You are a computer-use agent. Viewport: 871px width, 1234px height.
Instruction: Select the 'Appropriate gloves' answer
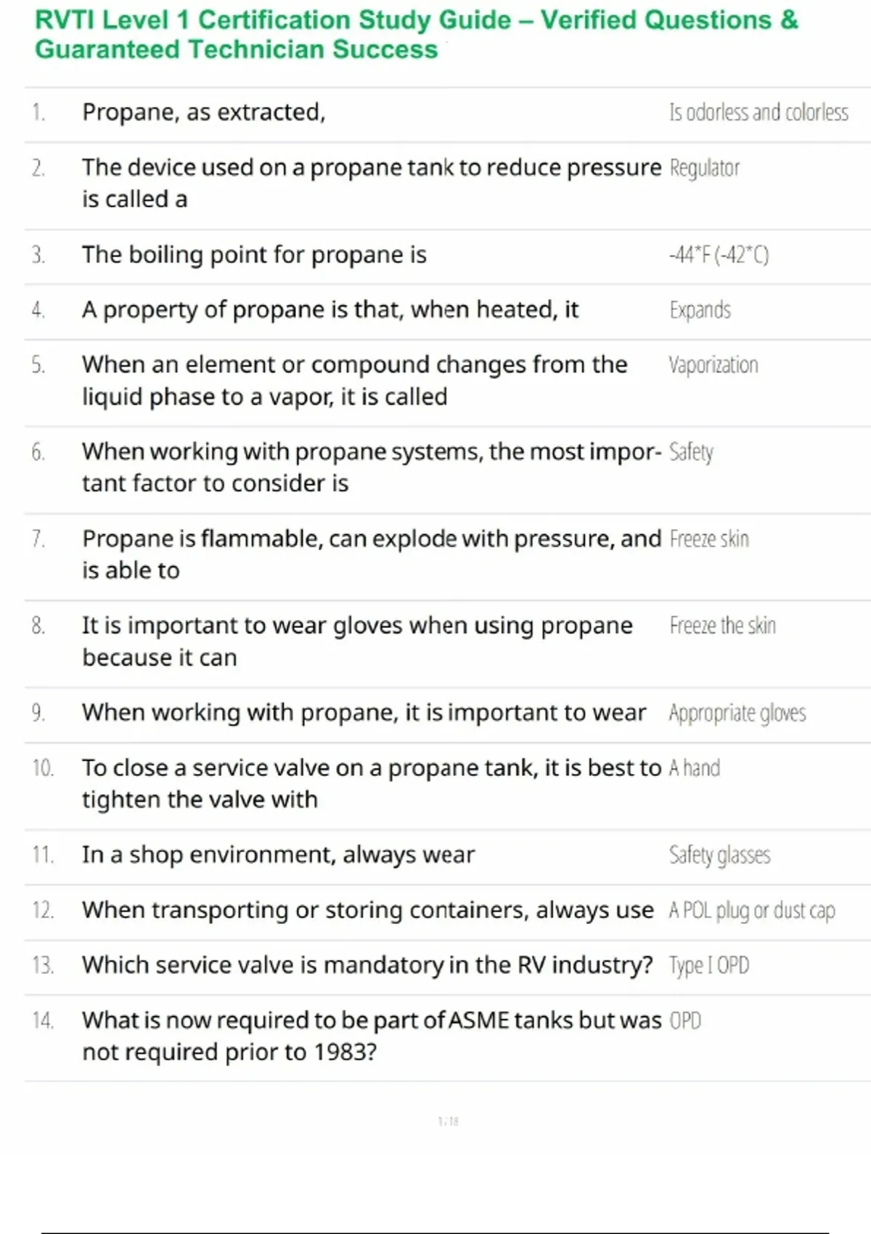point(737,714)
